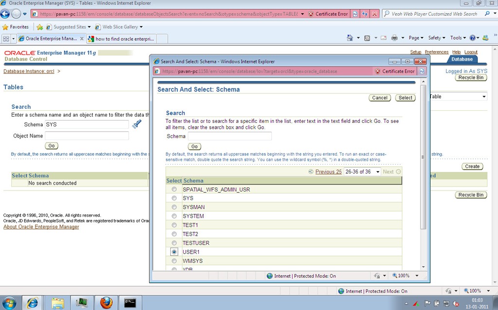
Task: Select the SYSMAN schema radio button
Action: (x=174, y=207)
